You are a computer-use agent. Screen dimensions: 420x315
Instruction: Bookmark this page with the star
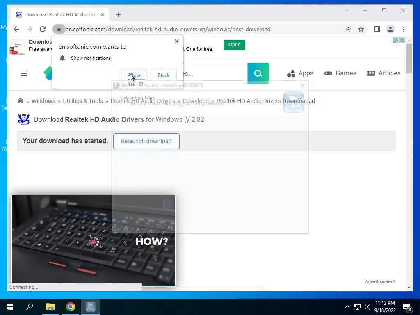(x=361, y=29)
